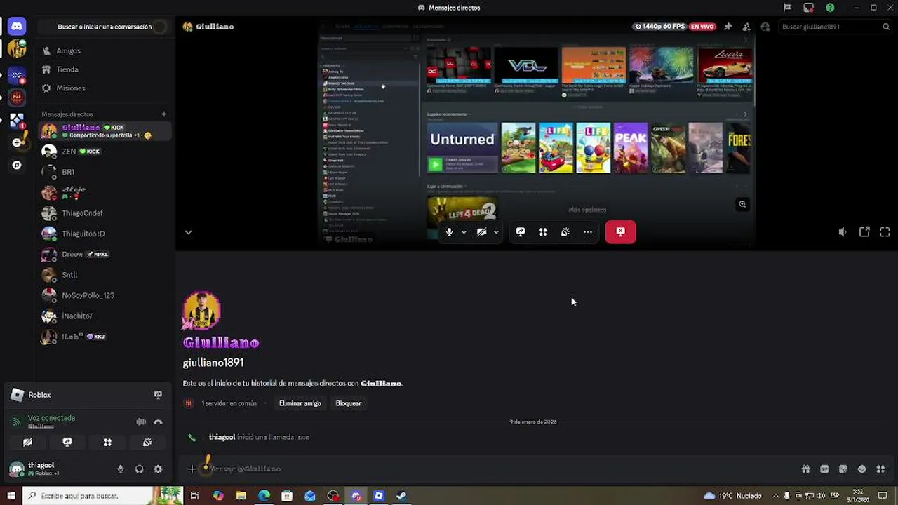Open INachito7 direct message
The height and width of the screenshot is (505, 898).
pyautogui.click(x=103, y=316)
